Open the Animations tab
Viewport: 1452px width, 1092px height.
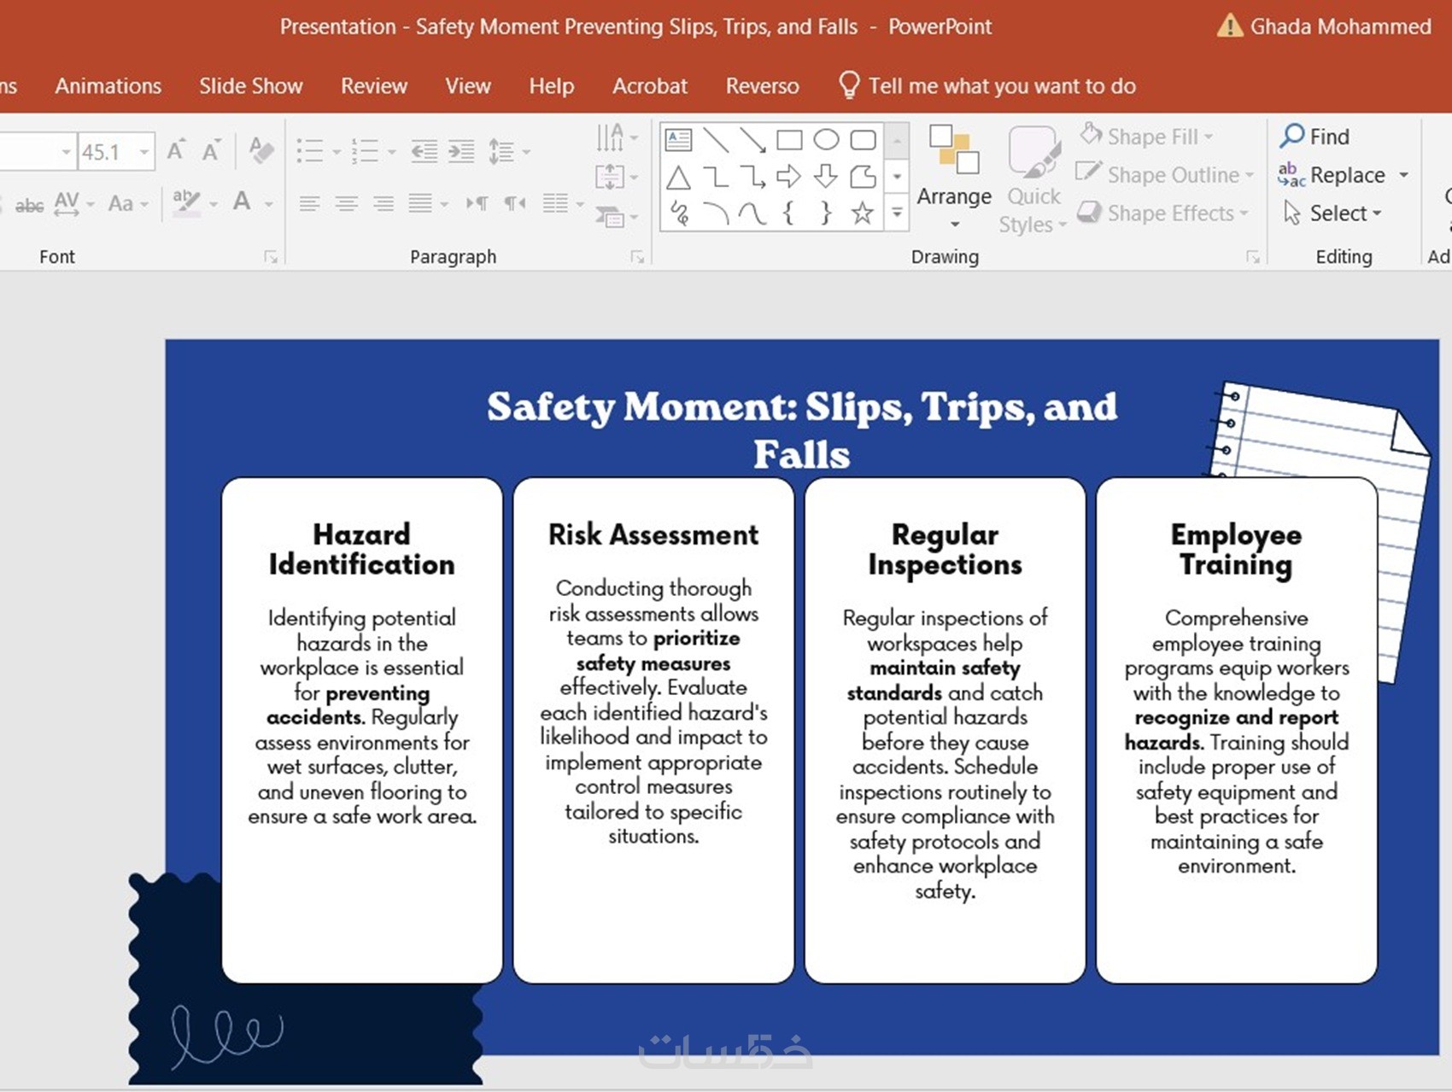pyautogui.click(x=108, y=86)
